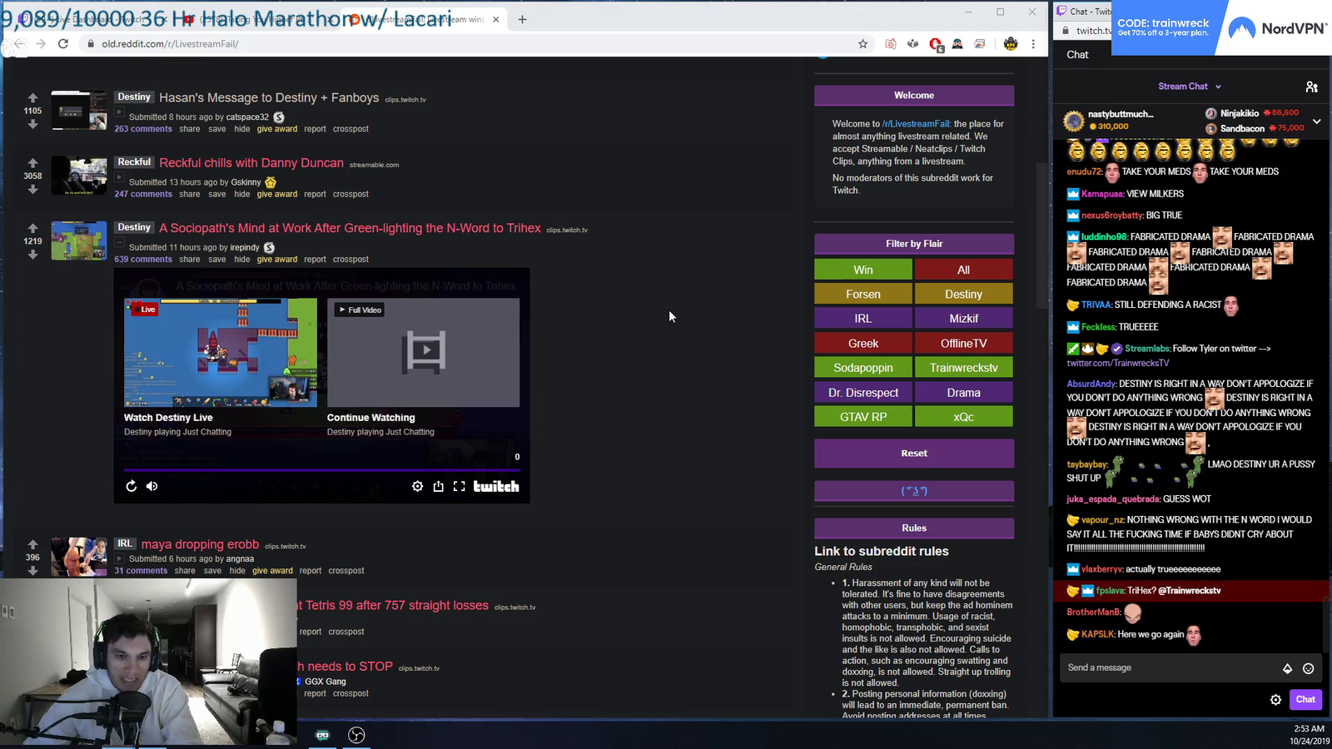Mute the Twitch clip player volume
This screenshot has height=749, width=1332.
tap(152, 486)
